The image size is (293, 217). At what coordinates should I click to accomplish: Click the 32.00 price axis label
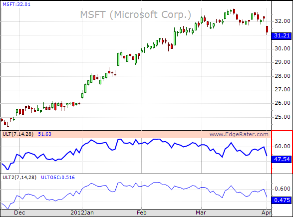pos(283,21)
